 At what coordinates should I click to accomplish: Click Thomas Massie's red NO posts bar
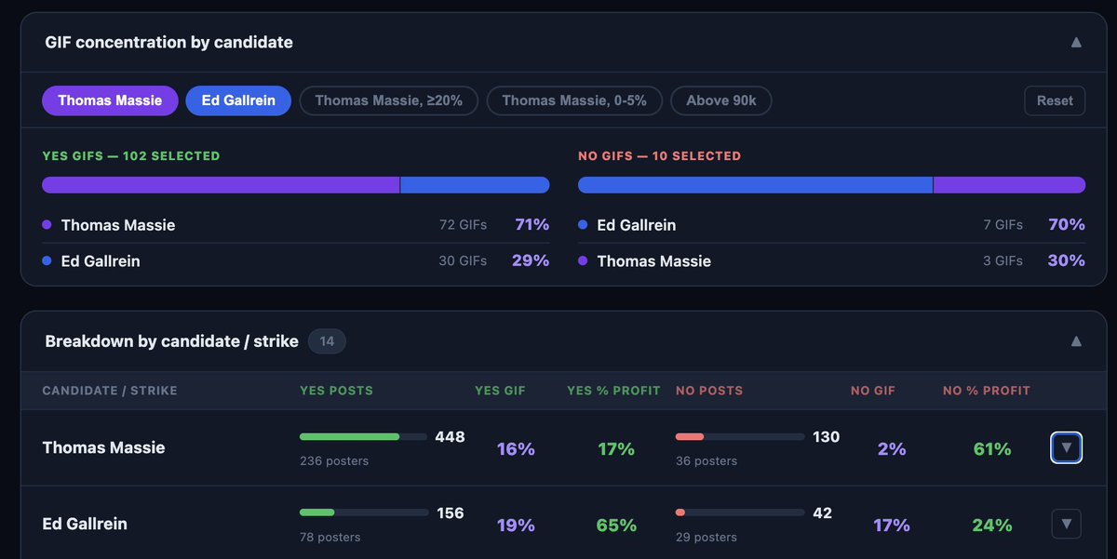pyautogui.click(x=690, y=436)
